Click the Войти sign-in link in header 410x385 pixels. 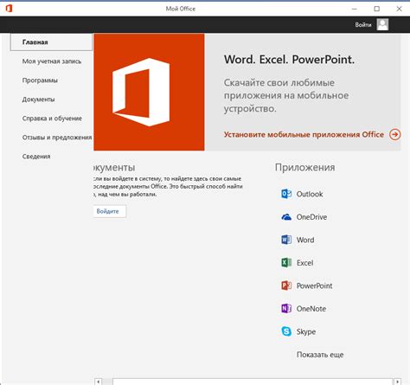[363, 25]
